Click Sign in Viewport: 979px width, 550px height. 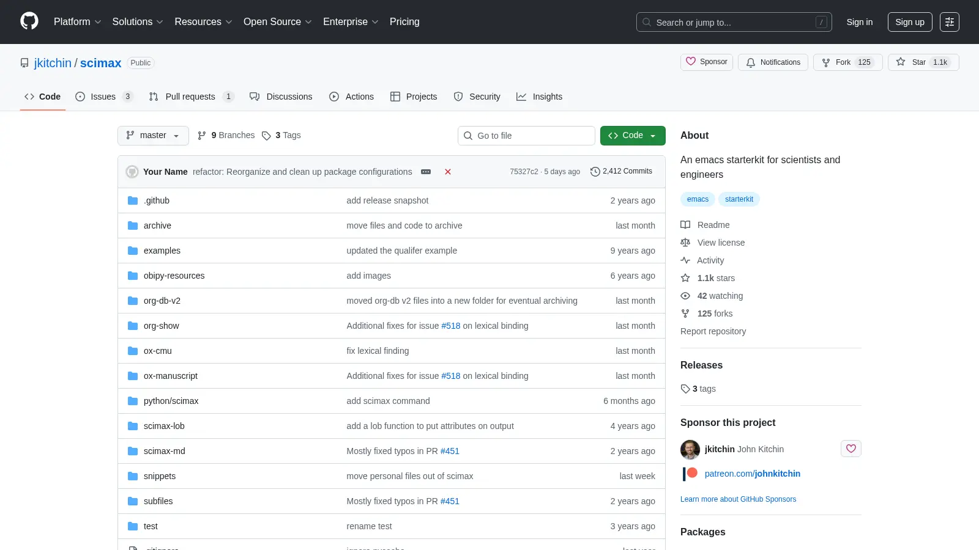[x=860, y=22]
